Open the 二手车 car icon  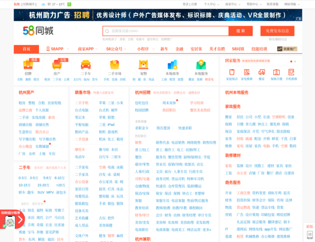tap(86, 64)
